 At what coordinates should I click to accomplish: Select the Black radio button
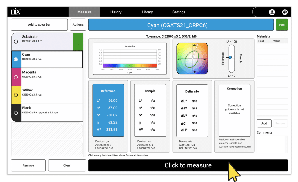pos(16,112)
